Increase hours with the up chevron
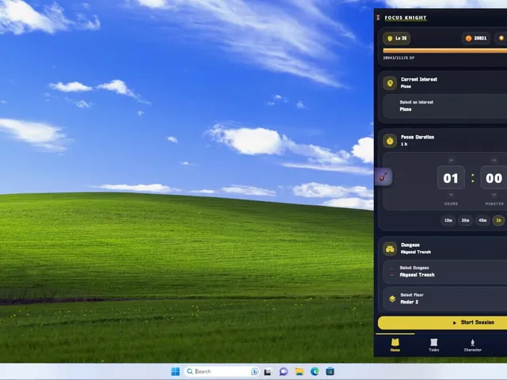The image size is (507, 380). pyautogui.click(x=451, y=160)
